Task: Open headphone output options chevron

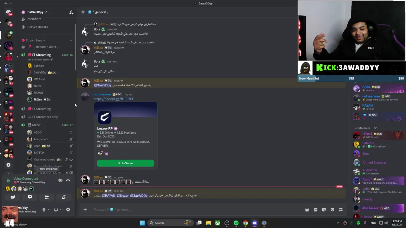Action: click(61, 210)
